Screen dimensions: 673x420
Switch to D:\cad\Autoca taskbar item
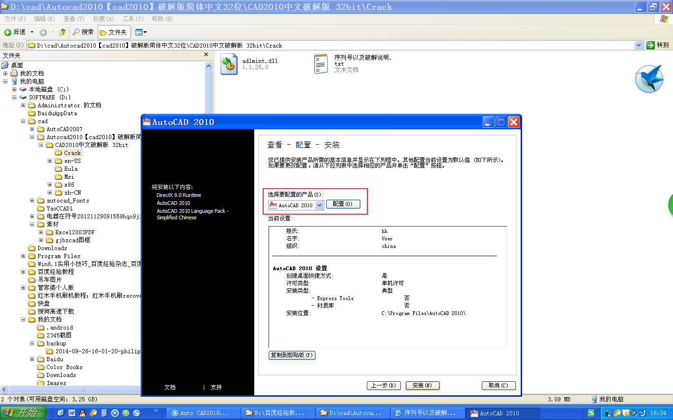pos(353,413)
